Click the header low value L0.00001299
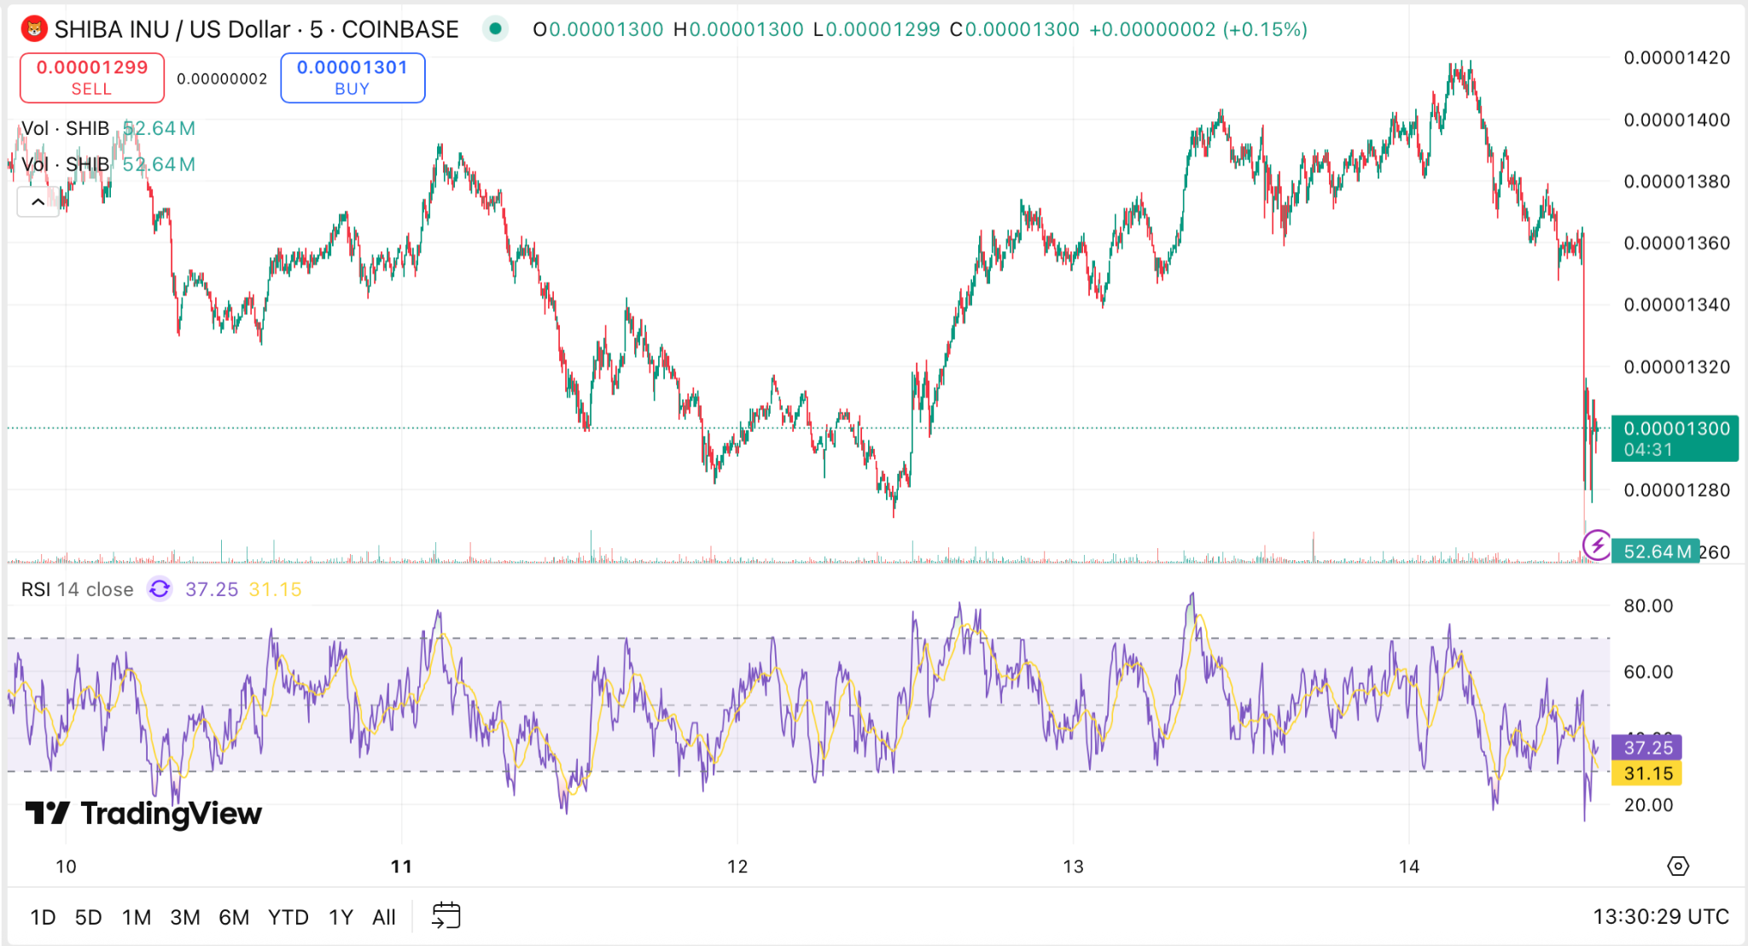The width and height of the screenshot is (1748, 946). [x=877, y=29]
